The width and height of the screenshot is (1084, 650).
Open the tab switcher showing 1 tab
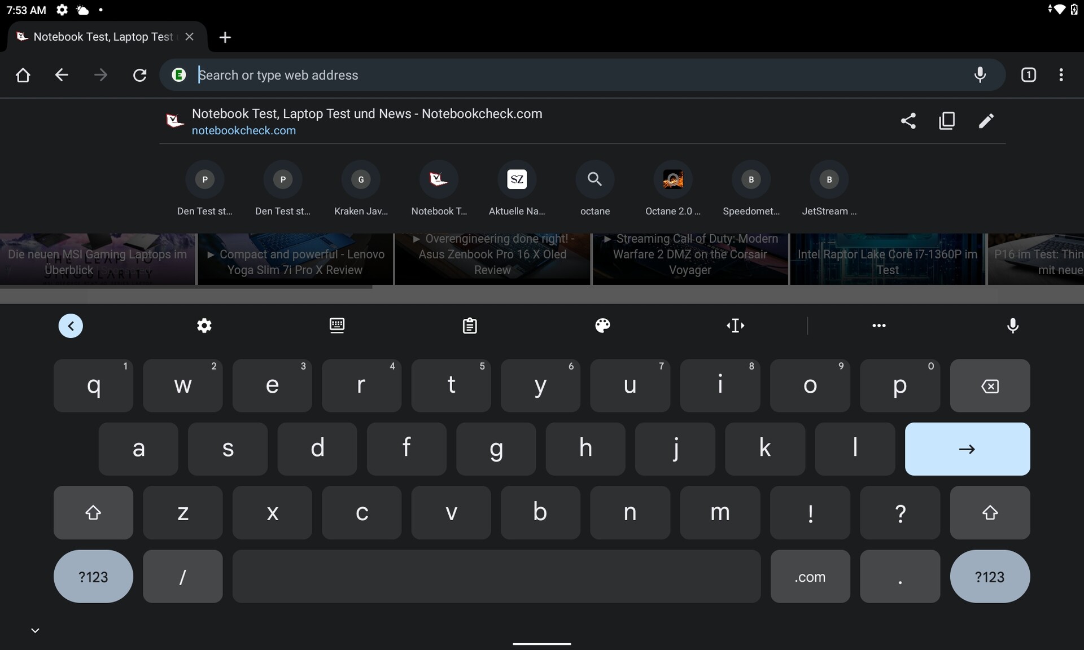tap(1028, 75)
